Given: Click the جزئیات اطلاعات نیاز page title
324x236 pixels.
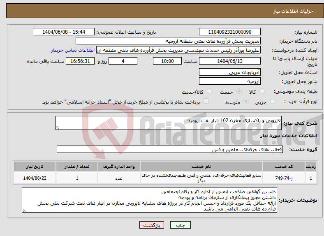Looking at the screenshot, I should coord(294,11).
